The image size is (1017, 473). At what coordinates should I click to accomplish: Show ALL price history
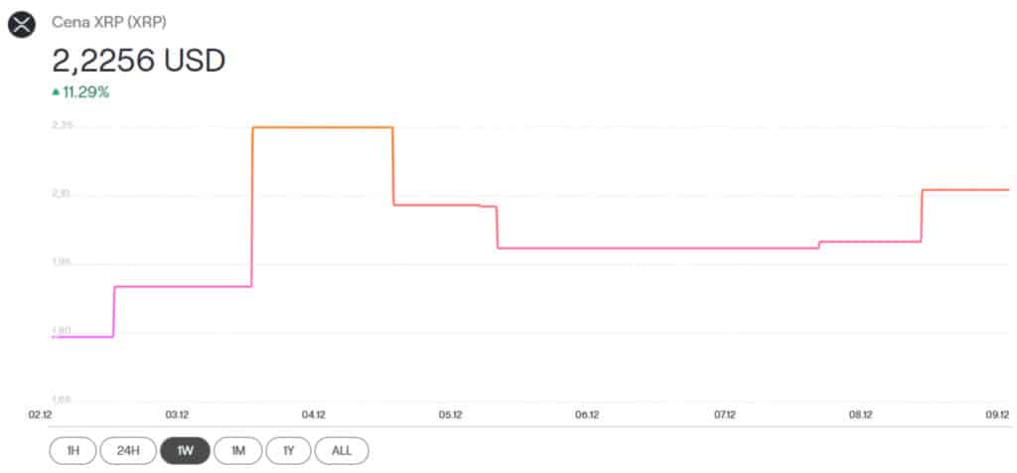341,450
